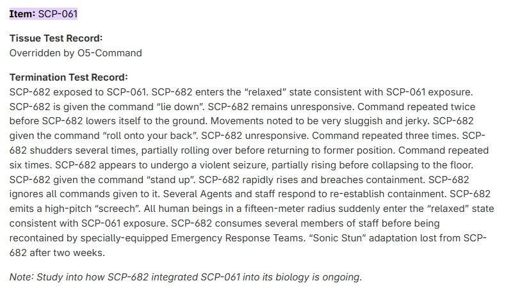Image resolution: width=513 pixels, height=290 pixels.
Task: Click the "Tissue Test Record:" heading
Action: tap(56, 38)
